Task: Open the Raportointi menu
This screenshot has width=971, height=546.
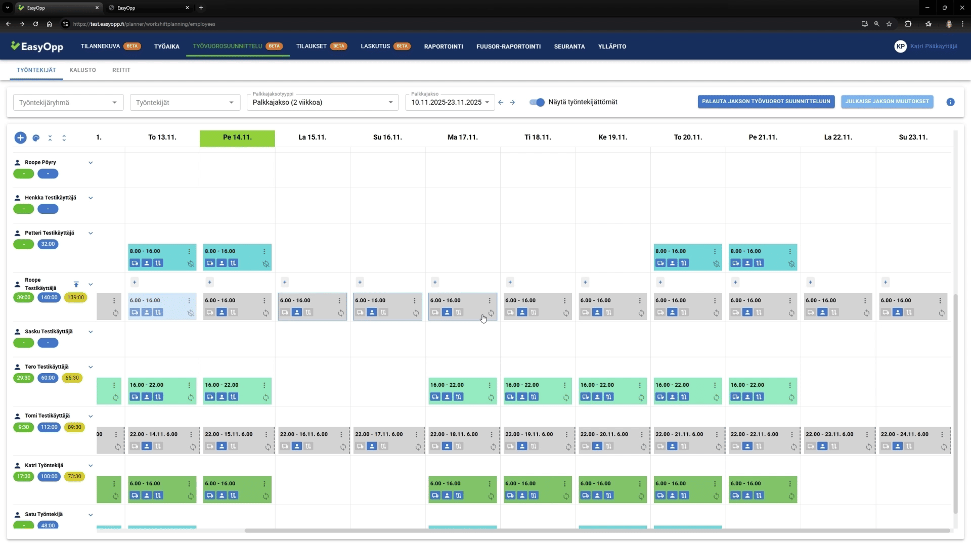Action: 443,47
